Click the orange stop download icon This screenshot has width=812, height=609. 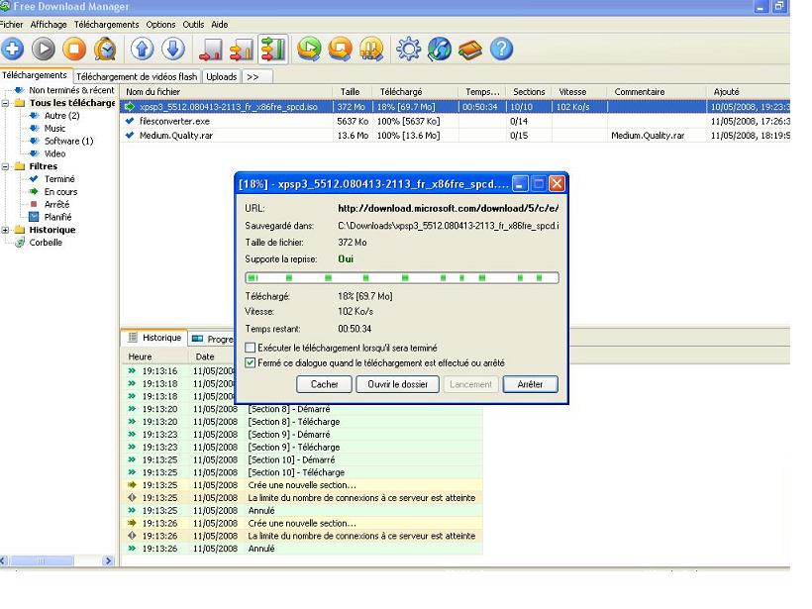click(74, 50)
